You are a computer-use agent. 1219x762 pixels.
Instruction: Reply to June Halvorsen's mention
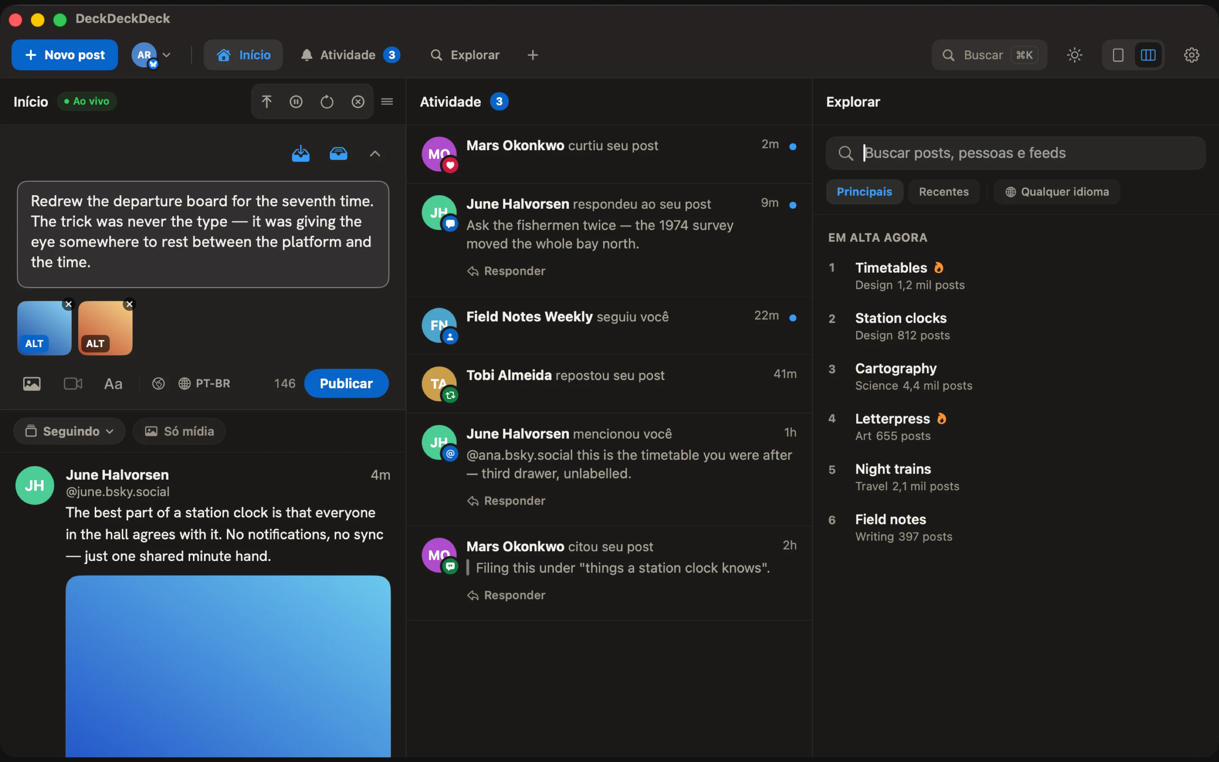[506, 501]
